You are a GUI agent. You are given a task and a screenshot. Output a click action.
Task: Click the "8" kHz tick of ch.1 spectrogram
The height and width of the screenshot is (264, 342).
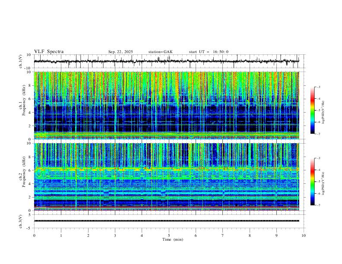pos(30,85)
